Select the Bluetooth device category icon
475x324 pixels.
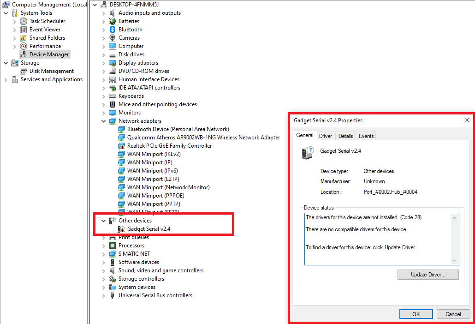coord(112,29)
